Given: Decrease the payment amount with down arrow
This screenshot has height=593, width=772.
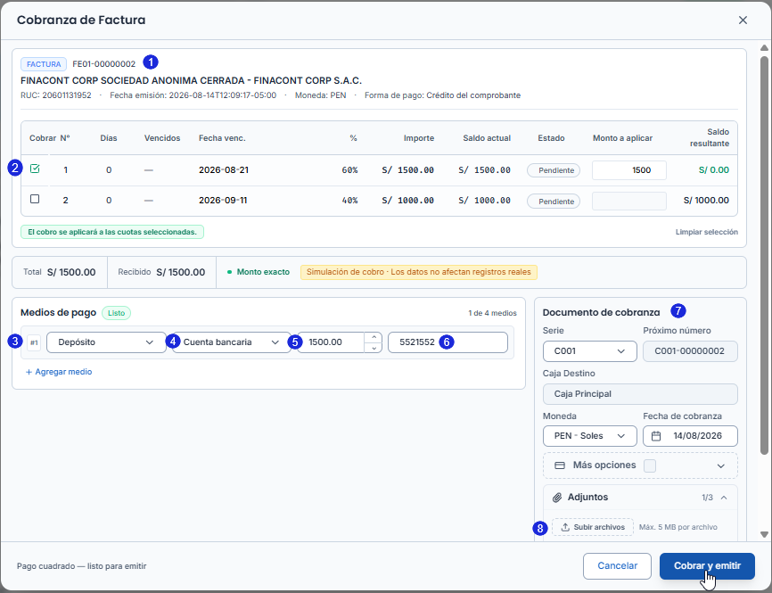Looking at the screenshot, I should (x=374, y=348).
